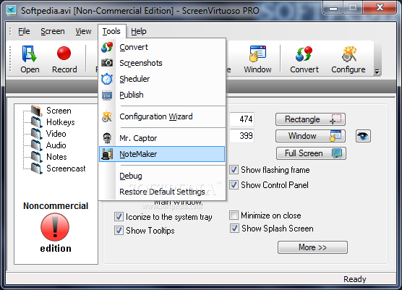The height and width of the screenshot is (290, 402).
Task: Select Publish in the Tools menu
Action: point(162,95)
